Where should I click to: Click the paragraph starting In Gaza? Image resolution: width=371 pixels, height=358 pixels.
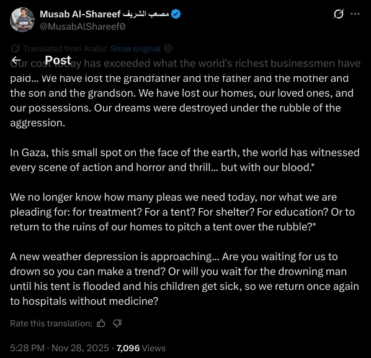coord(185,160)
